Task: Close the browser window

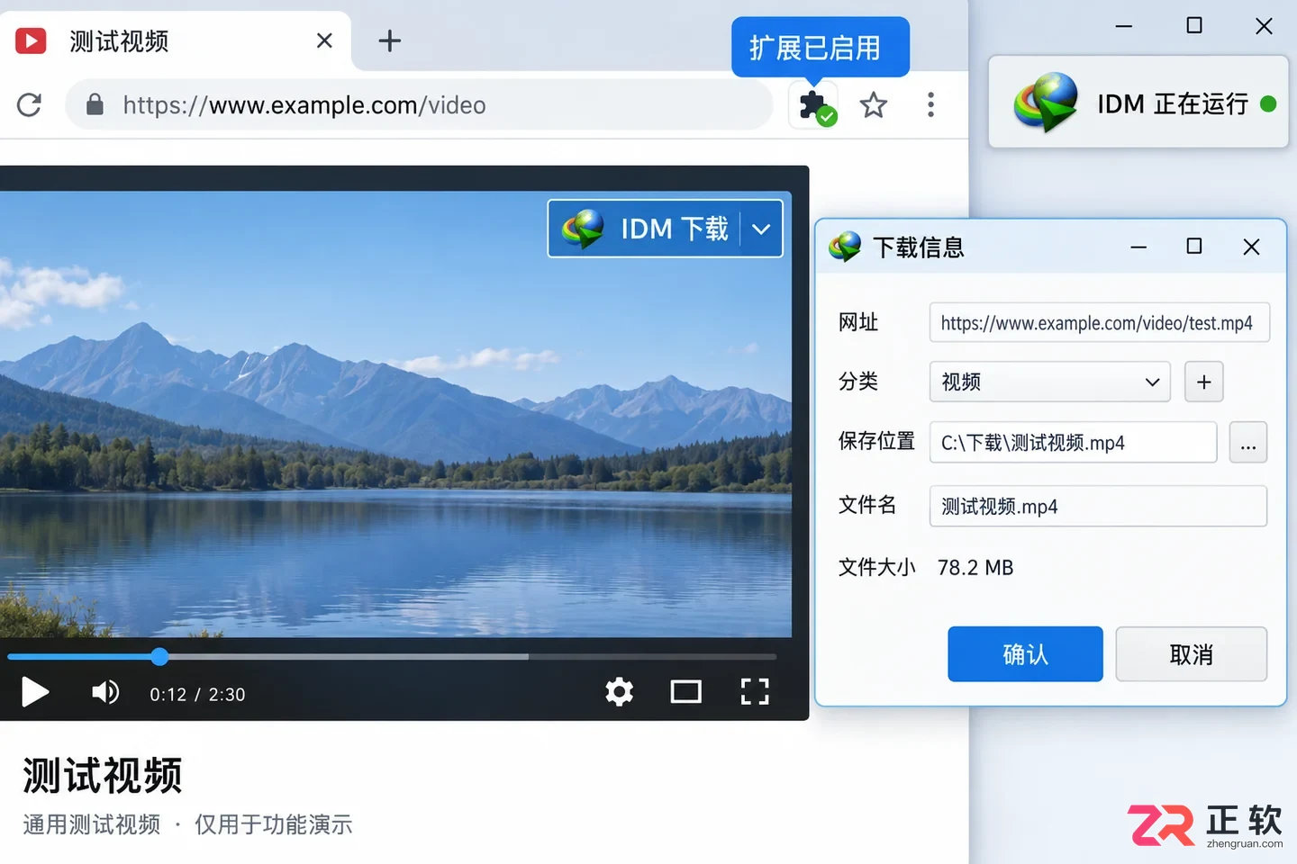Action: tap(1264, 26)
